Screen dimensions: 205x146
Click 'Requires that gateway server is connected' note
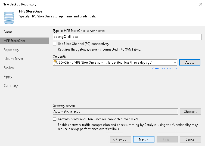pos(99,49)
